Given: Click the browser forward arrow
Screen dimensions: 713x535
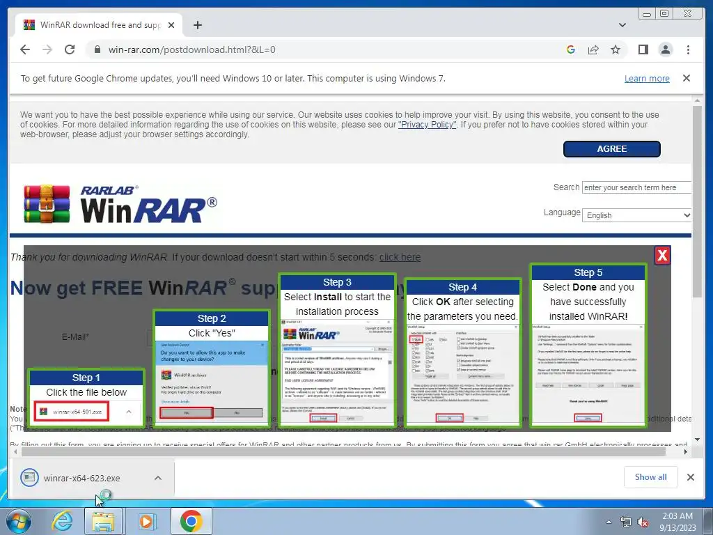Looking at the screenshot, I should tap(47, 49).
